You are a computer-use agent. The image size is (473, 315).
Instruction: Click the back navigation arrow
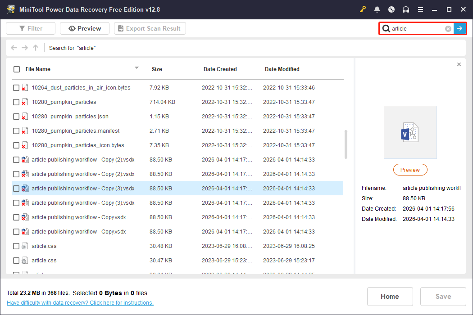[14, 48]
